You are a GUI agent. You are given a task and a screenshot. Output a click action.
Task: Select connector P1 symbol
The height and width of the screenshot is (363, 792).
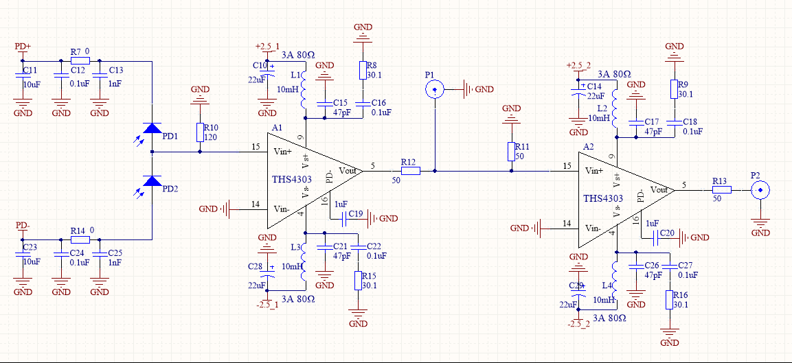[434, 91]
